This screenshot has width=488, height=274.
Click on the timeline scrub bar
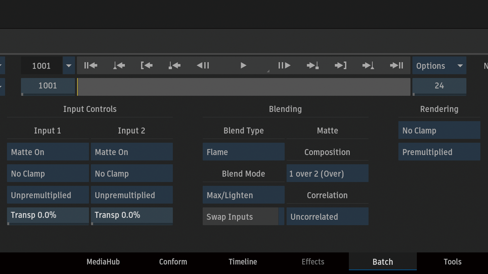tap(244, 87)
